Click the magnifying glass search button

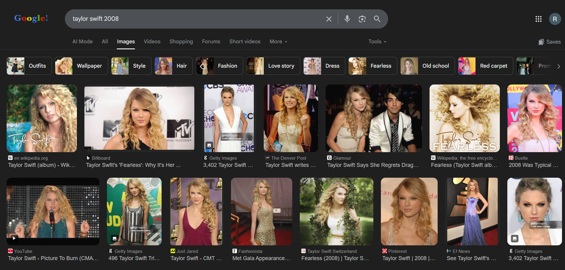(377, 19)
